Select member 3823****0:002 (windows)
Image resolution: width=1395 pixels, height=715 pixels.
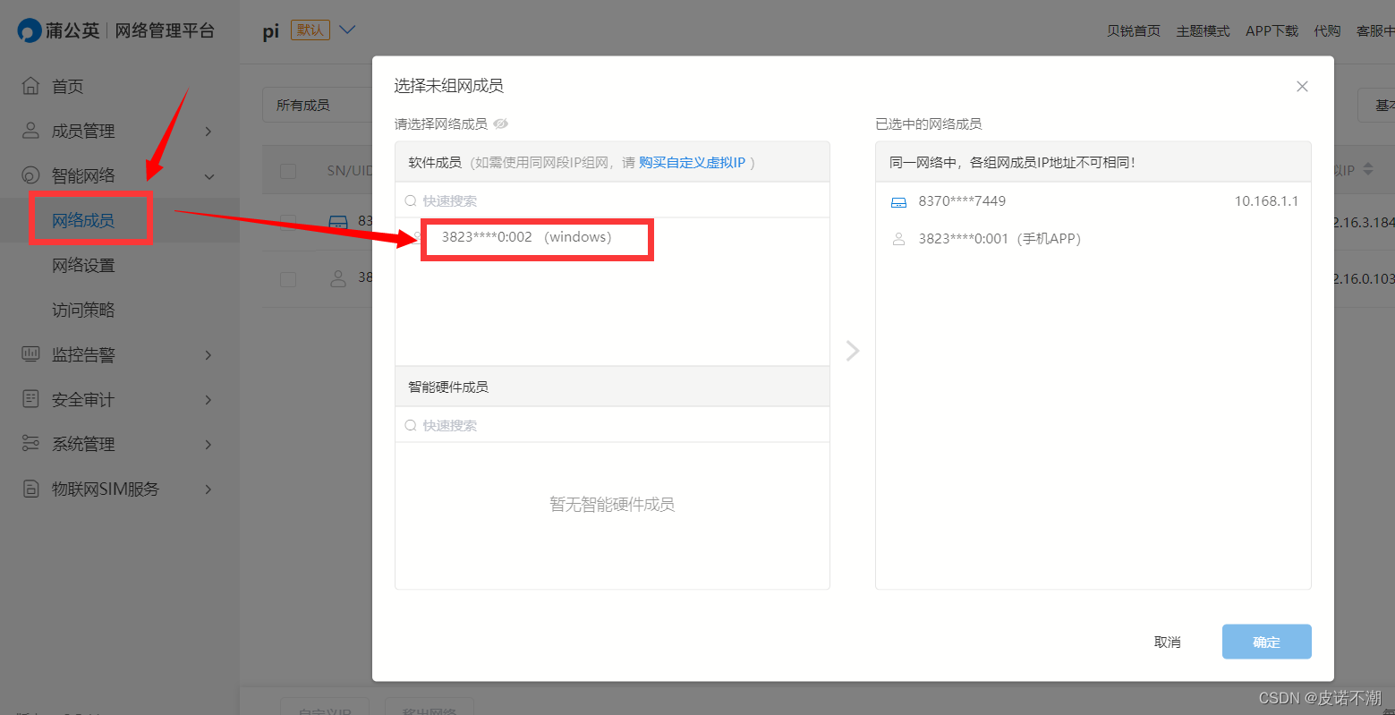coord(526,237)
